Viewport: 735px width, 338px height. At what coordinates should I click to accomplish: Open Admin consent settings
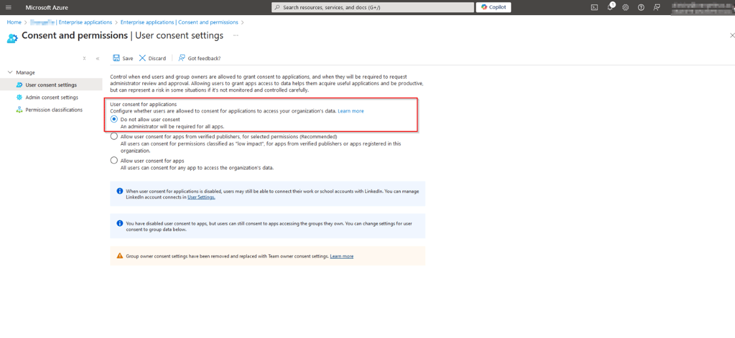point(52,98)
